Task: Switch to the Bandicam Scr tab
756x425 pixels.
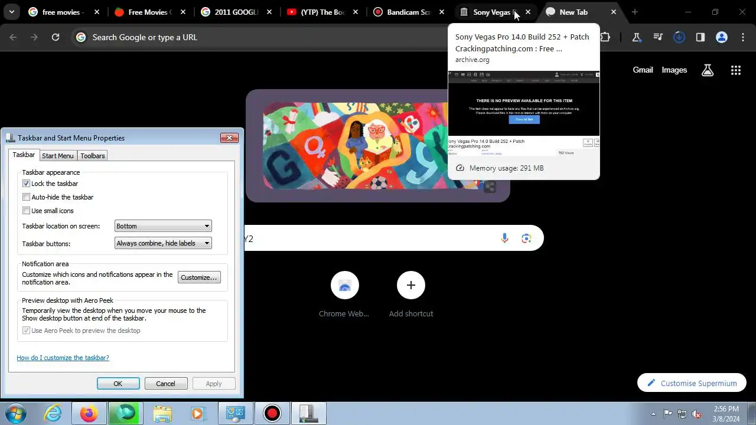Action: coord(408,12)
